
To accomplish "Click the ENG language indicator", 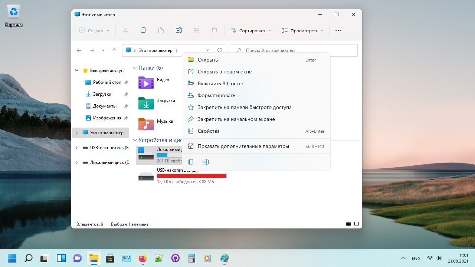I will (416, 258).
